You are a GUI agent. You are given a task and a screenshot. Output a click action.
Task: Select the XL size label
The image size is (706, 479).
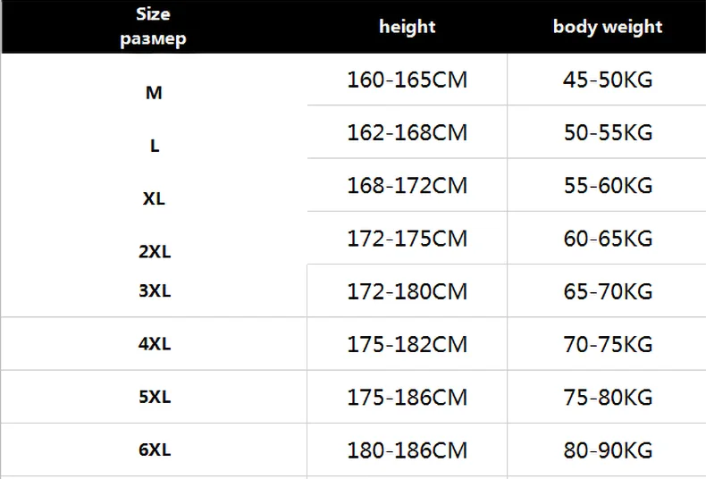pyautogui.click(x=154, y=198)
